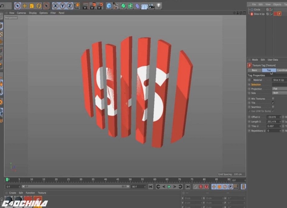Viewport: 287px width, 208px height.
Task: Open the viewport Options menu
Action: pos(44,13)
